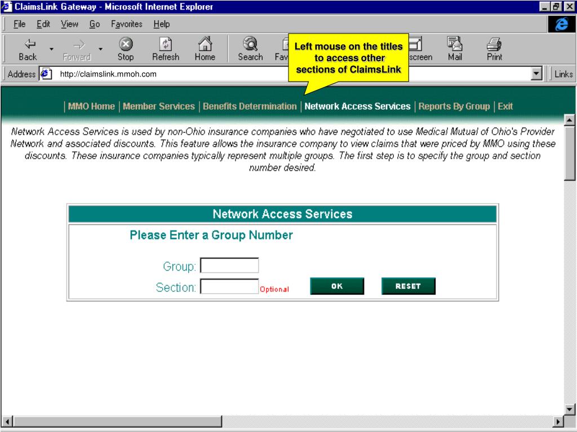
Task: Open the Reports By Group section
Action: click(x=454, y=106)
